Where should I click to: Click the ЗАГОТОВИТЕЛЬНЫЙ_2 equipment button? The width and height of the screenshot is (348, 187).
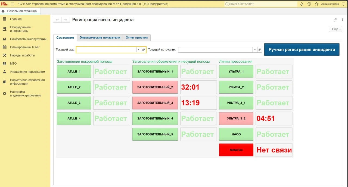coord(155,87)
